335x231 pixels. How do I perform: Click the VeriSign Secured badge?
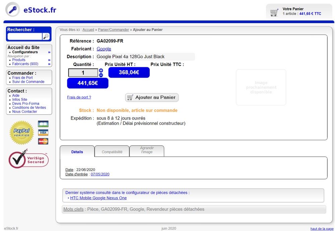[x=28, y=159]
